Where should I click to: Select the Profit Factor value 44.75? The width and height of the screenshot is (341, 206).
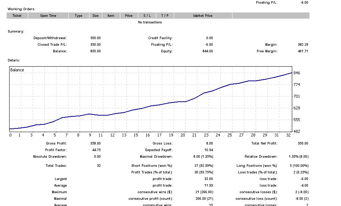(x=95, y=150)
